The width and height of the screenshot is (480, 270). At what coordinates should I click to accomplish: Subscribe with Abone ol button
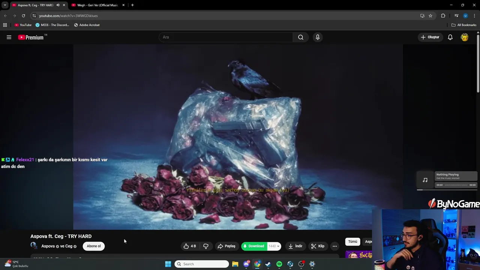coord(94,246)
